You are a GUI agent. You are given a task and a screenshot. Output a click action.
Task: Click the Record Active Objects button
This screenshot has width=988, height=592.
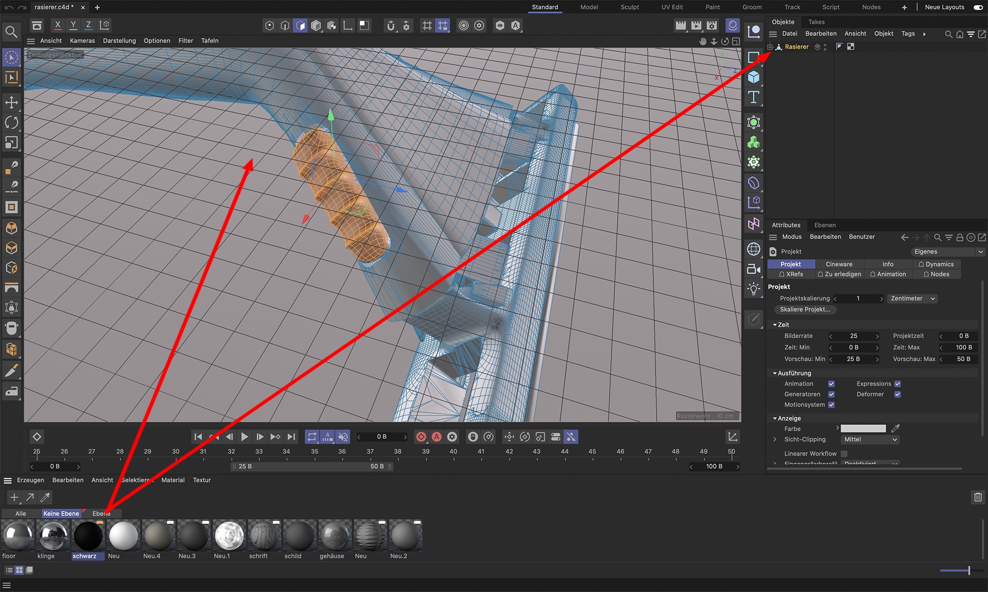[421, 437]
